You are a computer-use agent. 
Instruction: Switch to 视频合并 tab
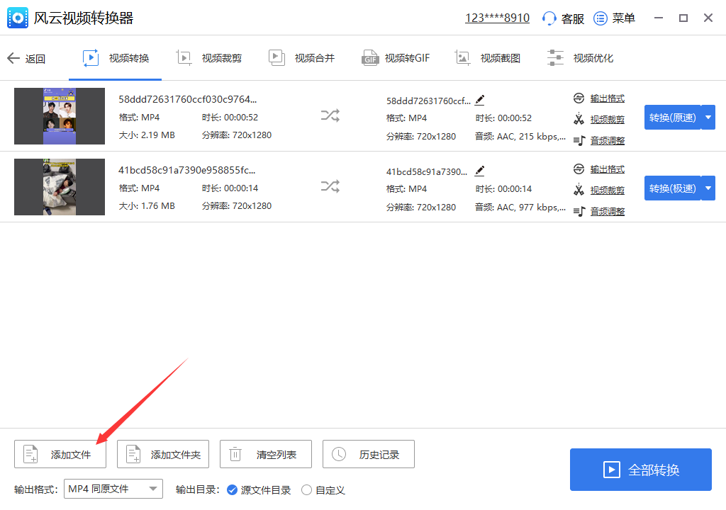(301, 58)
